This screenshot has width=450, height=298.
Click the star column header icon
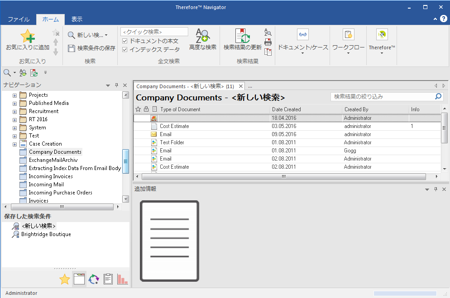pos(138,109)
